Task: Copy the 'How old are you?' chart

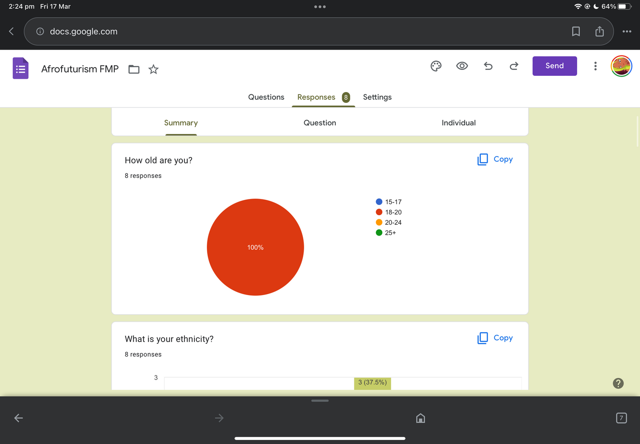Action: coord(495,159)
